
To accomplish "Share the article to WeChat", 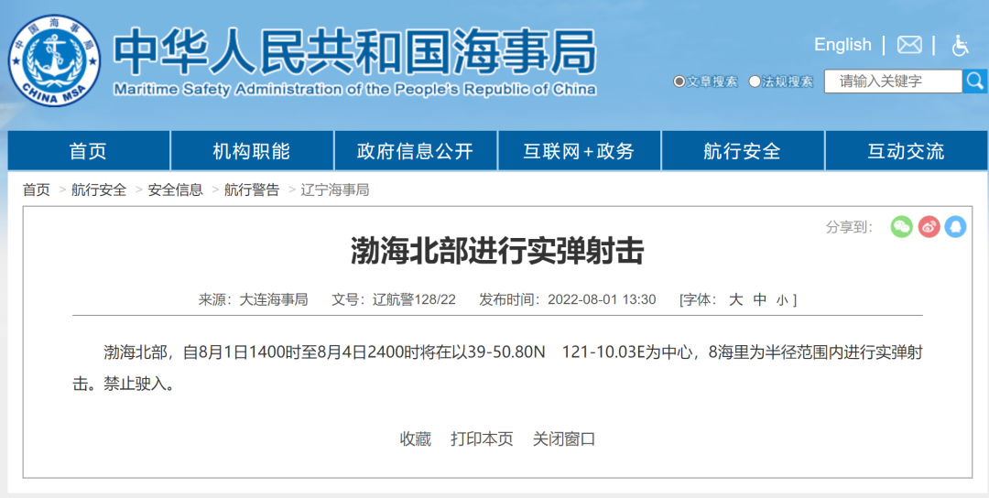I will (x=902, y=226).
